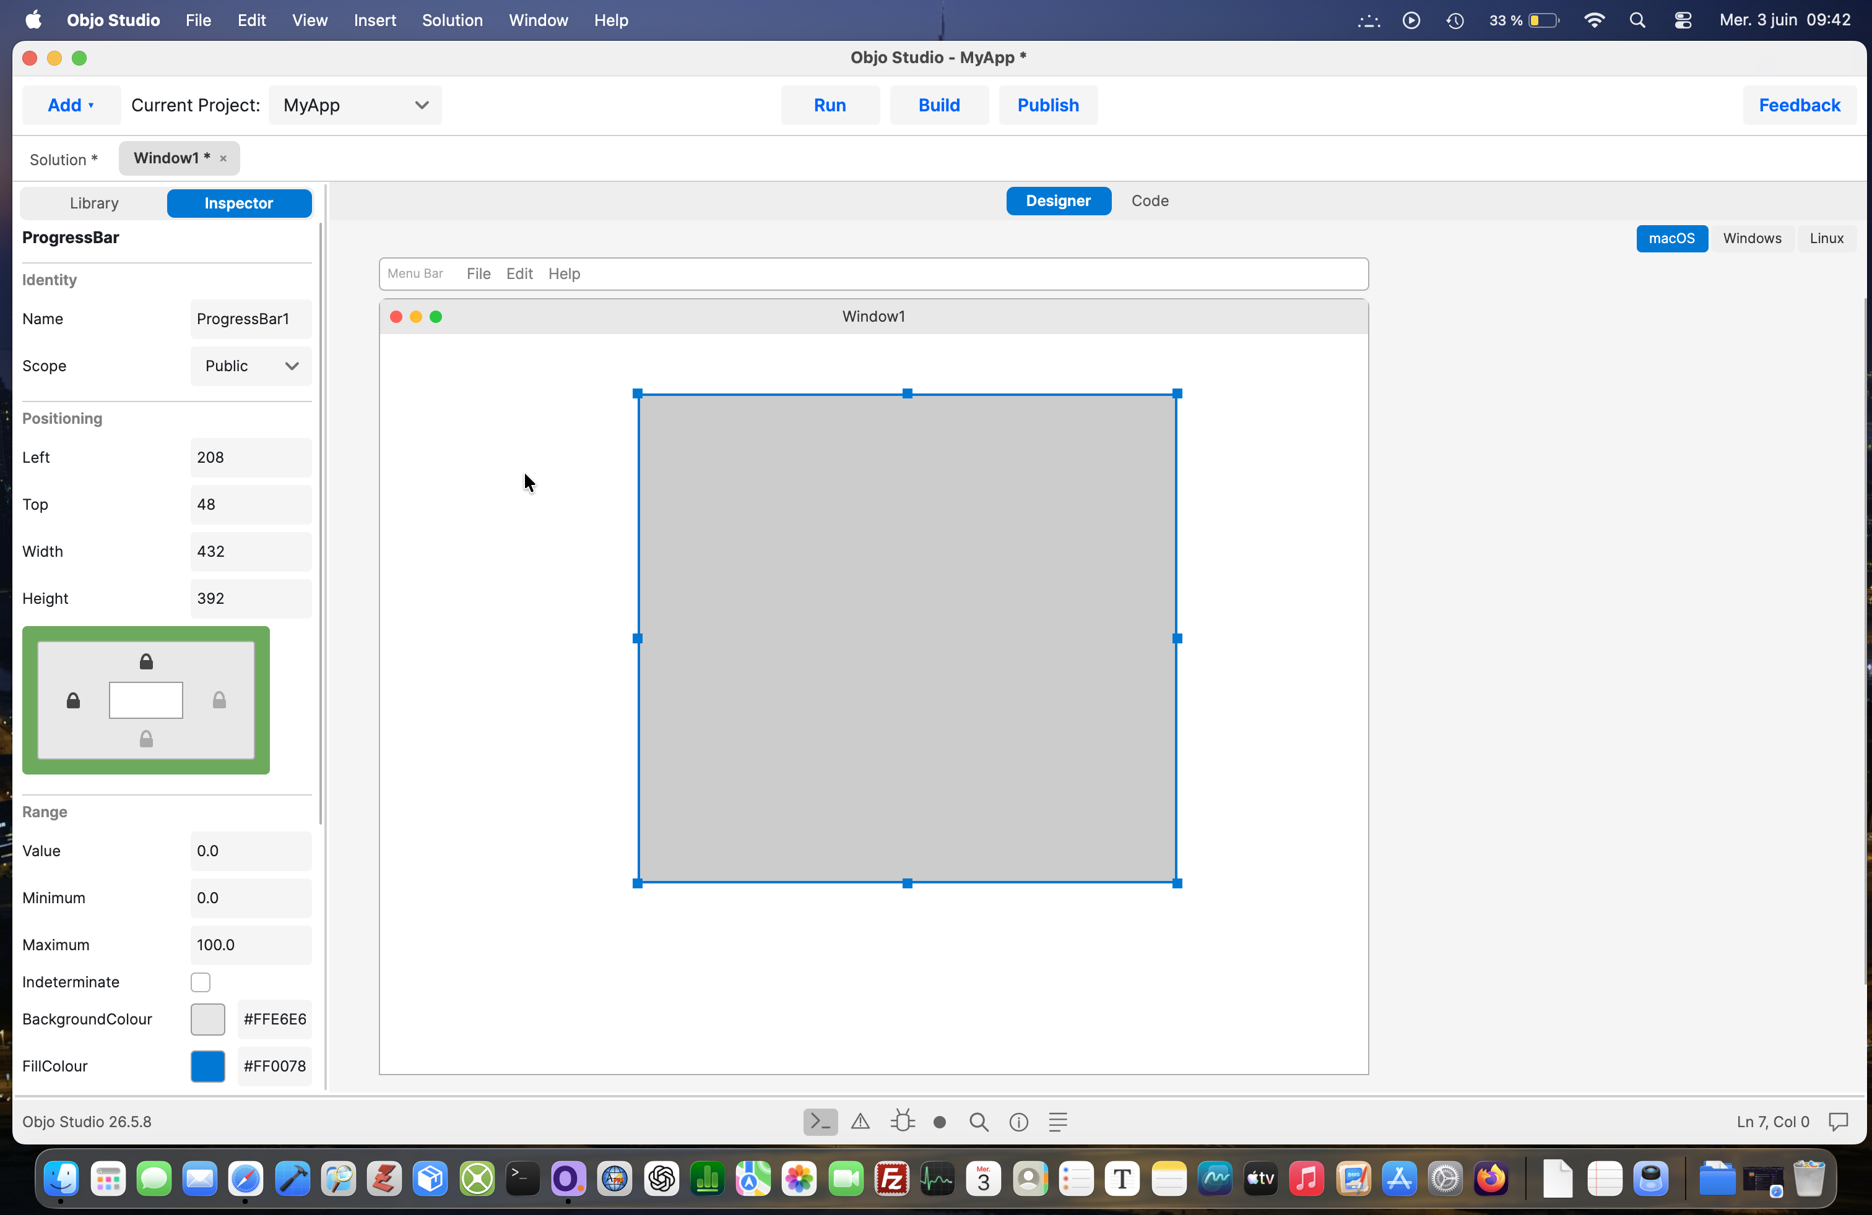The height and width of the screenshot is (1215, 1872).
Task: Switch preview to macOS
Action: point(1671,238)
